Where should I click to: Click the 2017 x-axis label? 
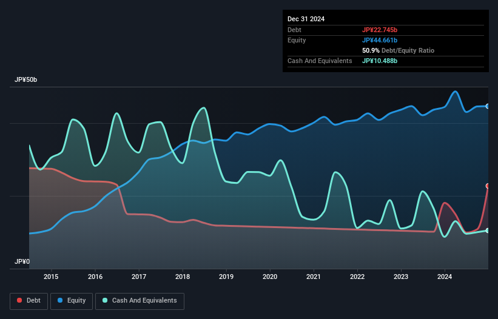(x=139, y=277)
